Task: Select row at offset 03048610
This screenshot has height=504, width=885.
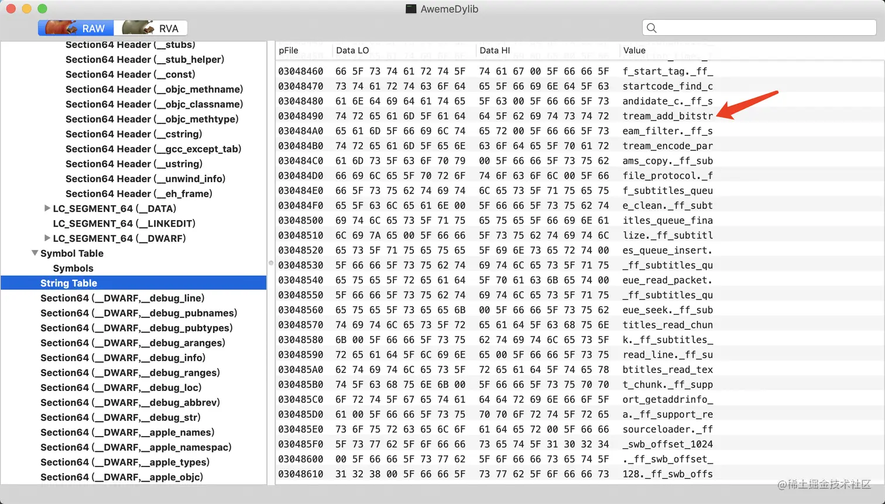Action: coord(580,474)
